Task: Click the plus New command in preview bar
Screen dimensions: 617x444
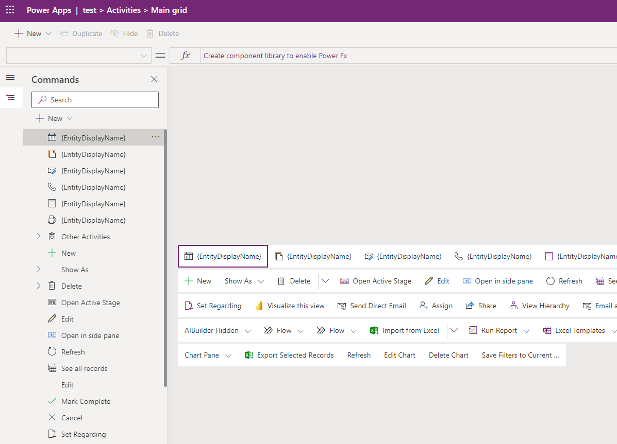Action: coord(198,281)
